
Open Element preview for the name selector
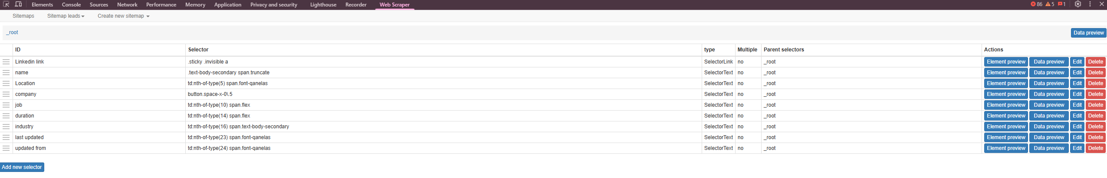(x=1006, y=73)
